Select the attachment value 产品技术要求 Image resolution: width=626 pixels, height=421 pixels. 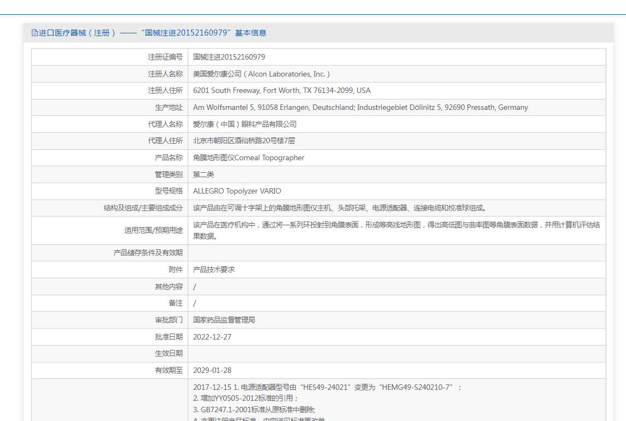tap(214, 270)
